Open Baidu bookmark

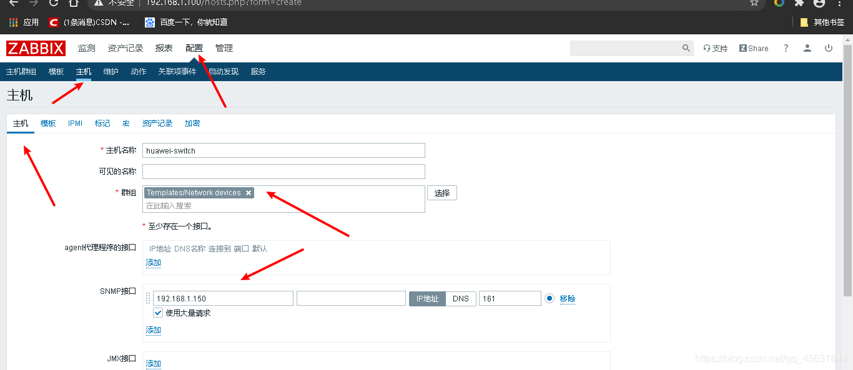coord(186,22)
